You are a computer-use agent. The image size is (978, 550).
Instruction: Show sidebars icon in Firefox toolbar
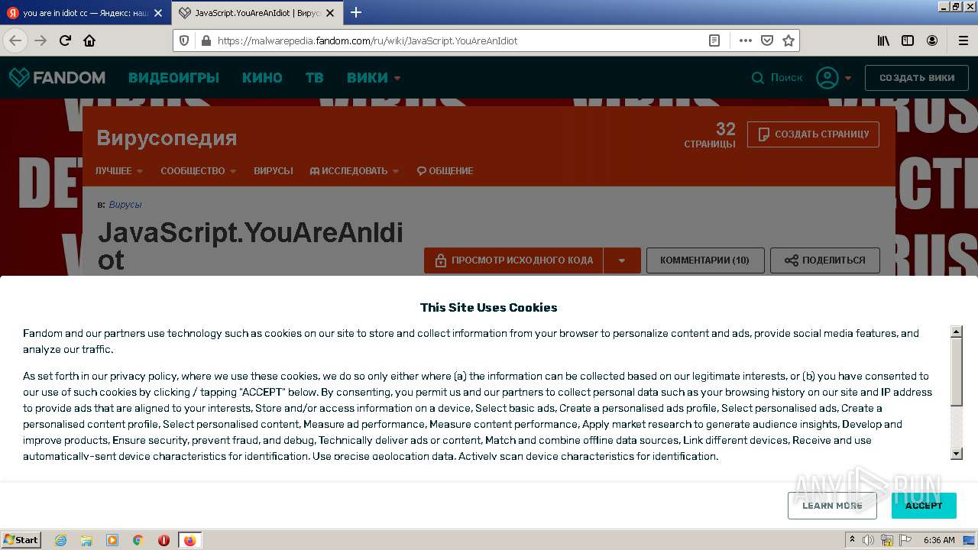(x=908, y=40)
